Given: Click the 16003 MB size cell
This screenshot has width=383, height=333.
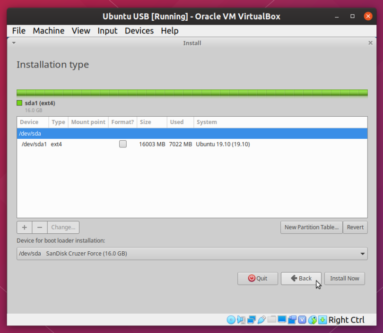Looking at the screenshot, I should (152, 144).
